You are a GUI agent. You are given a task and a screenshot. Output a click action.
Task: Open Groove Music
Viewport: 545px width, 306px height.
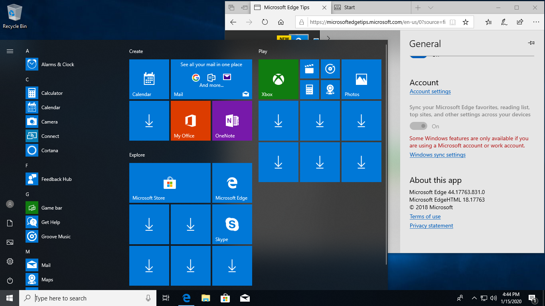(x=72, y=236)
